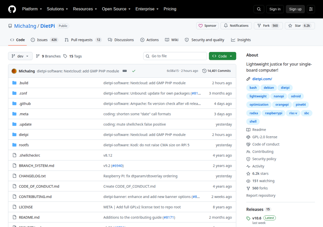Switch to the Wiki tab
The height and width of the screenshot is (227, 323).
[x=172, y=40]
